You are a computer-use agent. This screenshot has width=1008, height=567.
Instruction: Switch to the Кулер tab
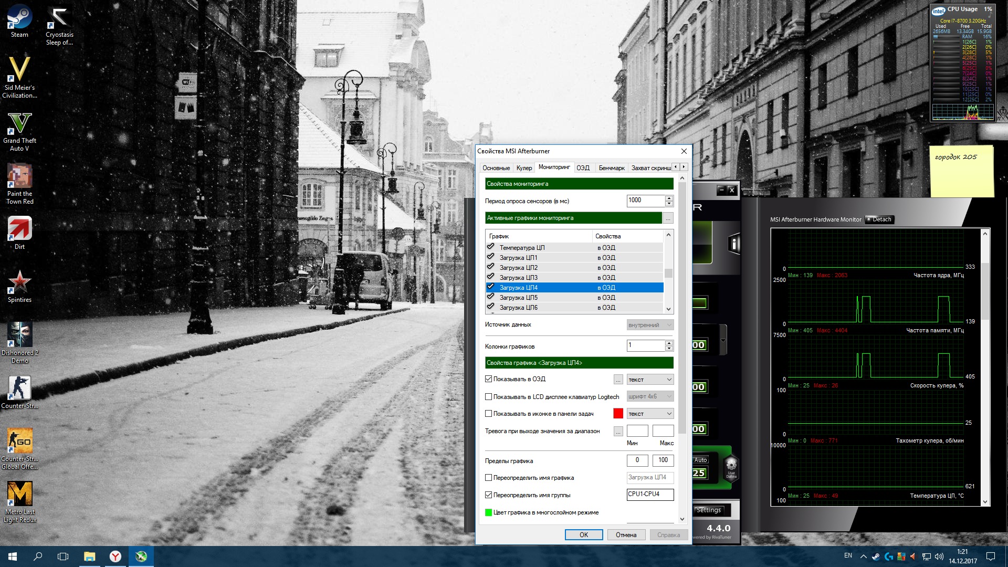click(523, 168)
